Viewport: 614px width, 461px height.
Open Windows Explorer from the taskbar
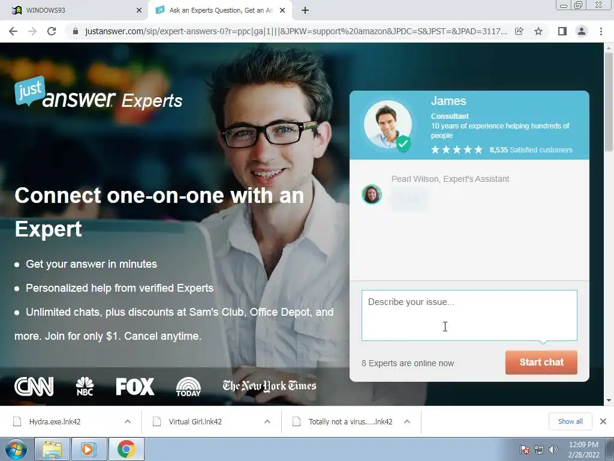(52, 449)
